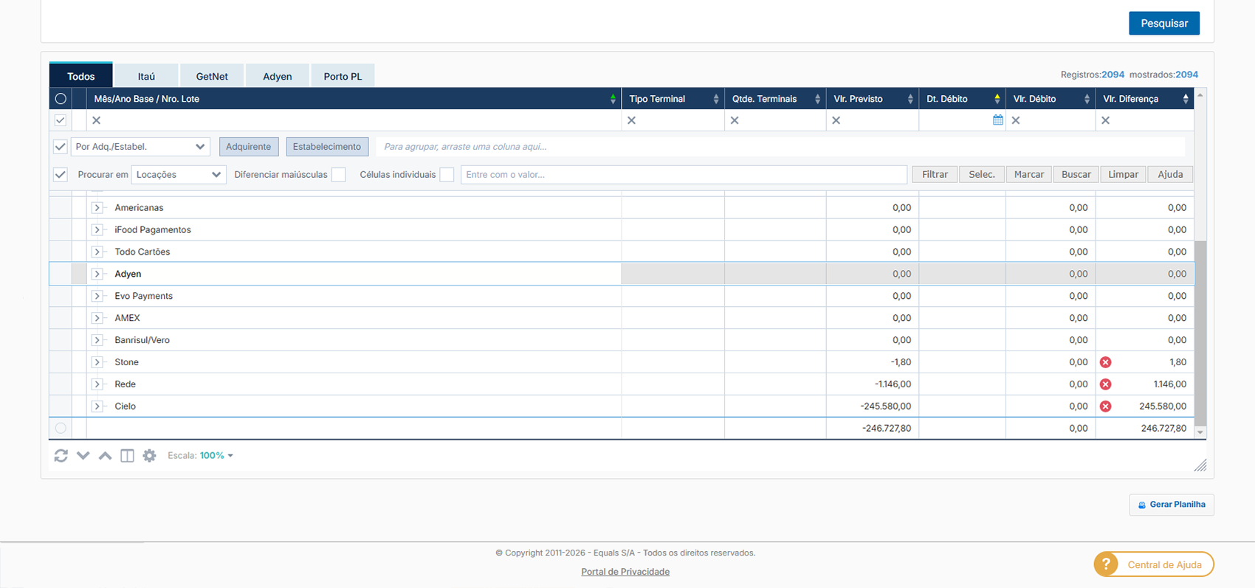Click red error icon on Cielo row

1105,407
